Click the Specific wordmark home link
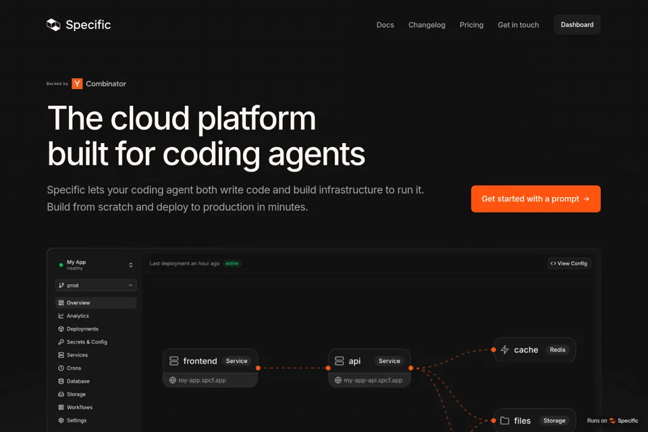The image size is (648, 432). tap(88, 25)
